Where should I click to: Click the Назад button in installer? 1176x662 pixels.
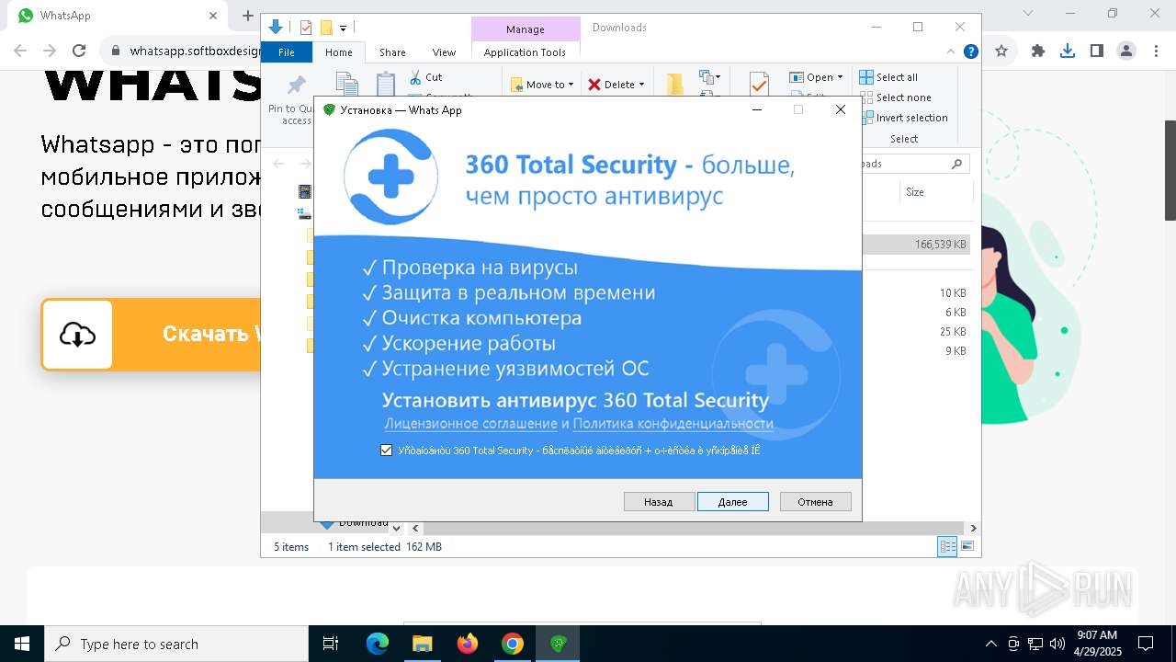point(659,502)
